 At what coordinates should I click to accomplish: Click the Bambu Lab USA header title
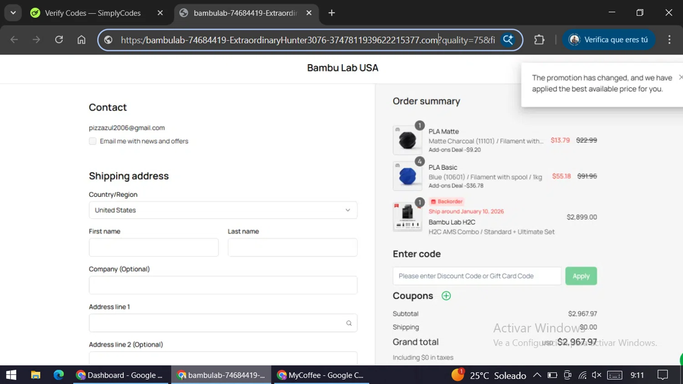(342, 68)
